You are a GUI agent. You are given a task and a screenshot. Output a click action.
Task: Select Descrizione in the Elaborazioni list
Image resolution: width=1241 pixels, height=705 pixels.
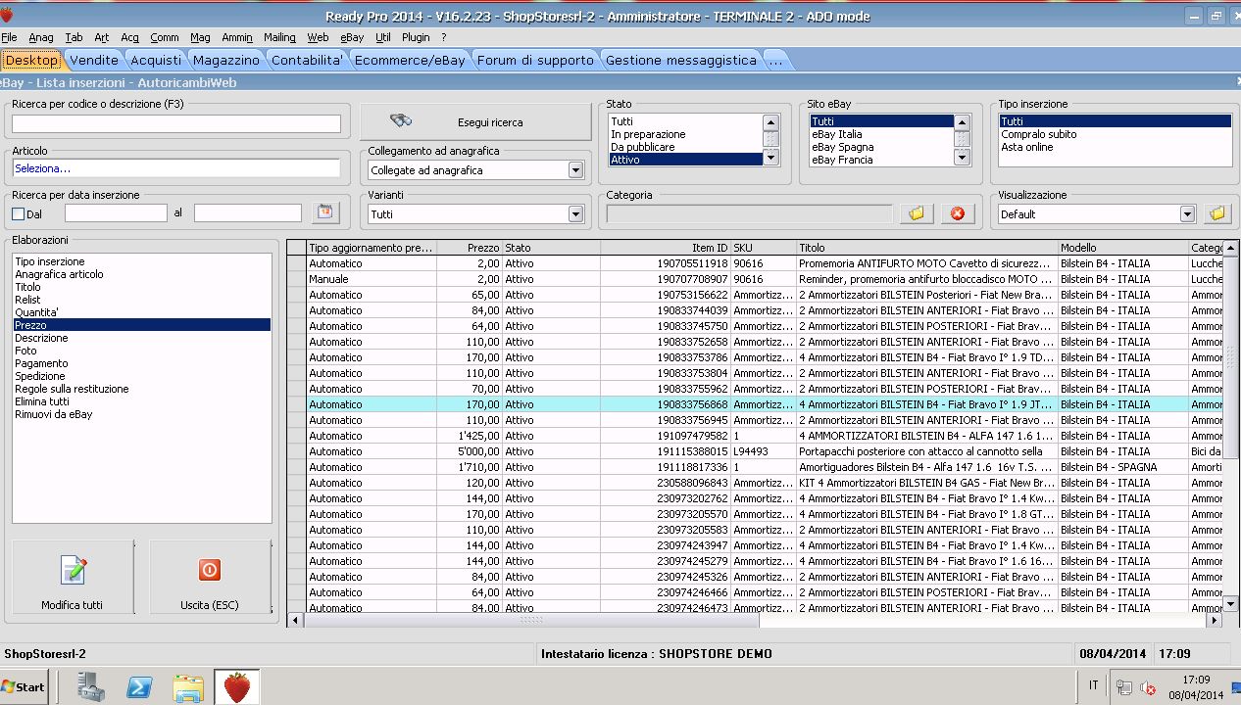coord(42,338)
